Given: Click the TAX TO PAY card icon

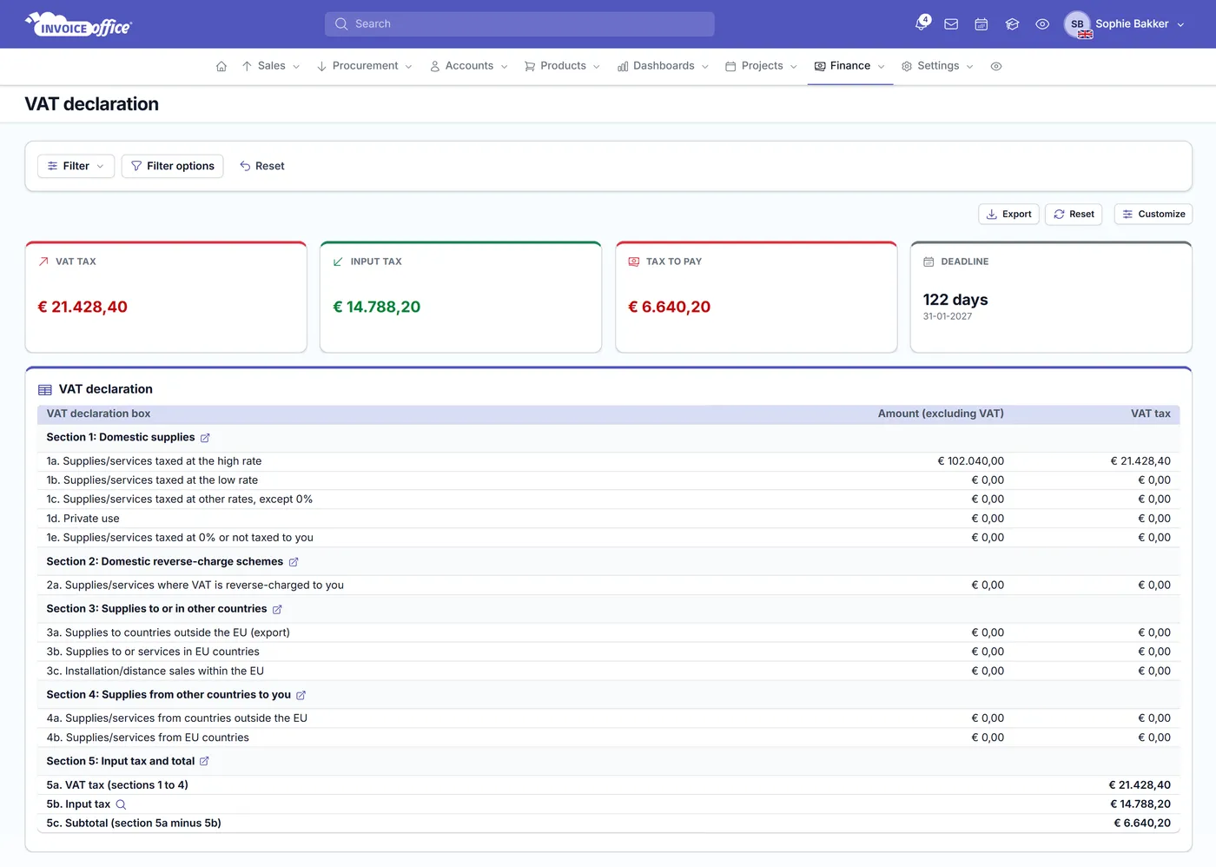Looking at the screenshot, I should pyautogui.click(x=634, y=261).
